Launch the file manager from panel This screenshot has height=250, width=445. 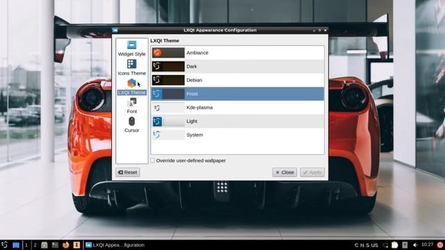pyautogui.click(x=44, y=245)
